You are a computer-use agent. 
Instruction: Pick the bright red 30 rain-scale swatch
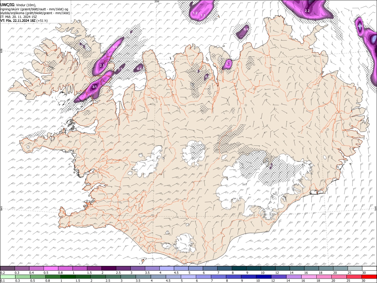[369, 277]
